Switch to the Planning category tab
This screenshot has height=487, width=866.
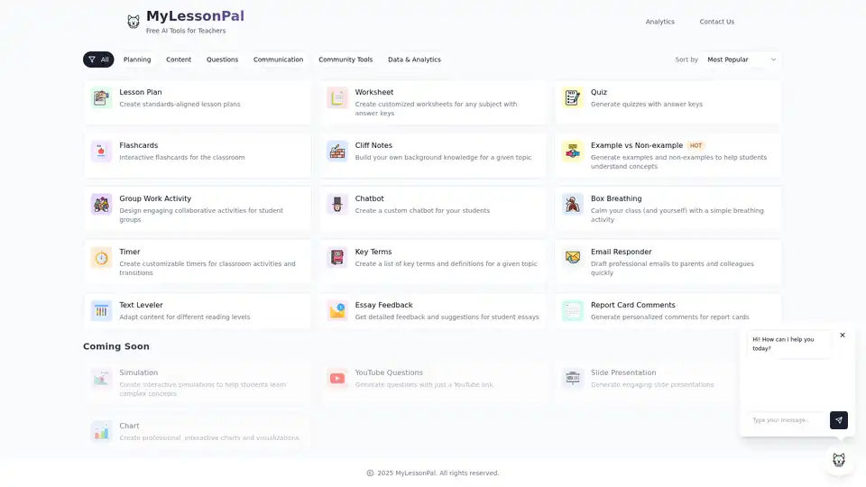[x=137, y=60]
